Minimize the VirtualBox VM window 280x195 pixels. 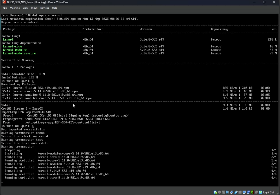pyautogui.click(x=254, y=2)
